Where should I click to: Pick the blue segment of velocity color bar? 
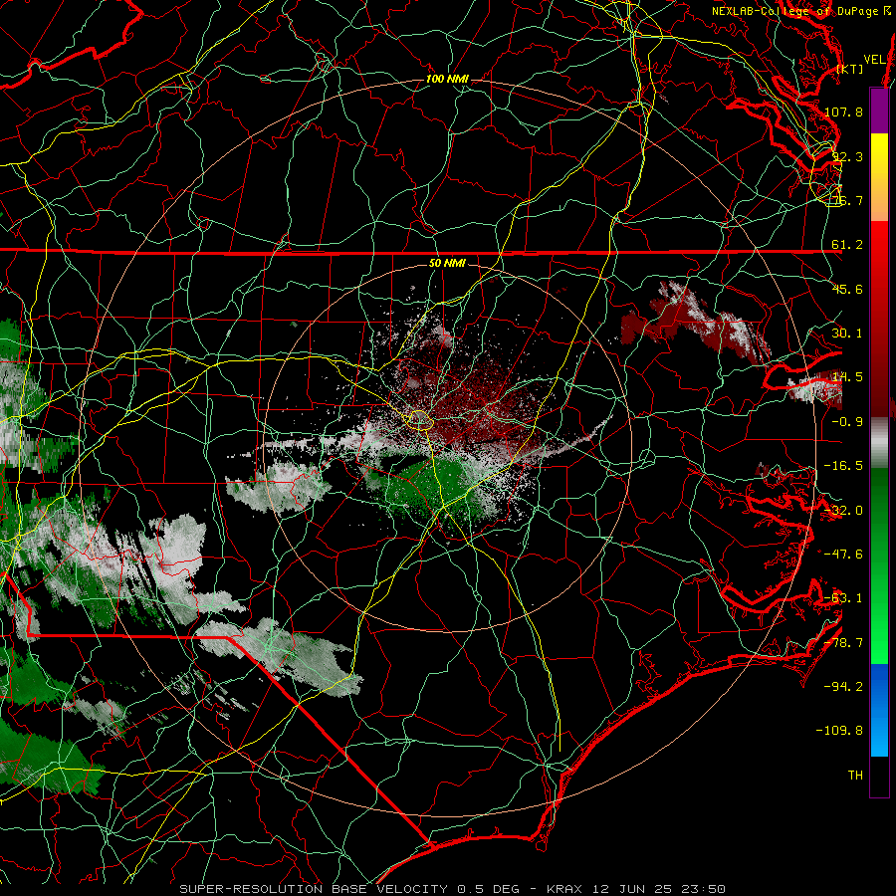(879, 710)
